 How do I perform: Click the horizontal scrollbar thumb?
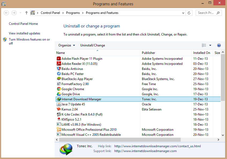120,140
